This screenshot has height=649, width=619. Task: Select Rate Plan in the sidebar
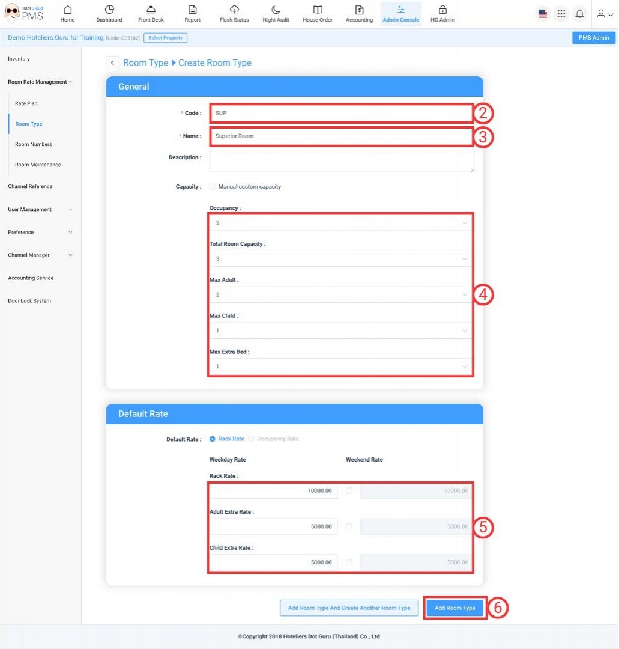pyautogui.click(x=26, y=104)
